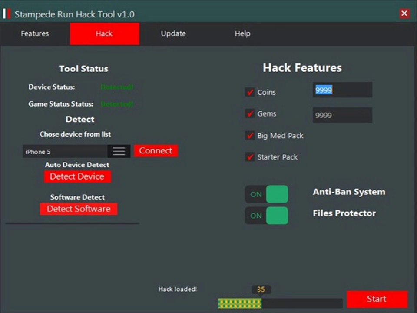The width and height of the screenshot is (417, 313).
Task: Uncheck the Coins checkbox
Action: 250,92
